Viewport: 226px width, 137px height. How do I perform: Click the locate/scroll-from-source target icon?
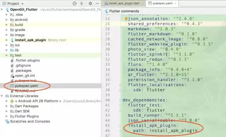coord(75,4)
